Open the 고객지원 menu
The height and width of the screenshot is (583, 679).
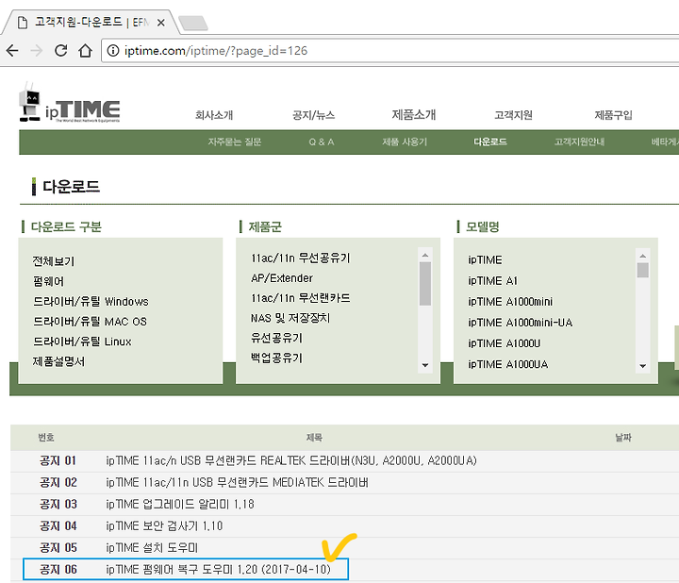[x=513, y=115]
